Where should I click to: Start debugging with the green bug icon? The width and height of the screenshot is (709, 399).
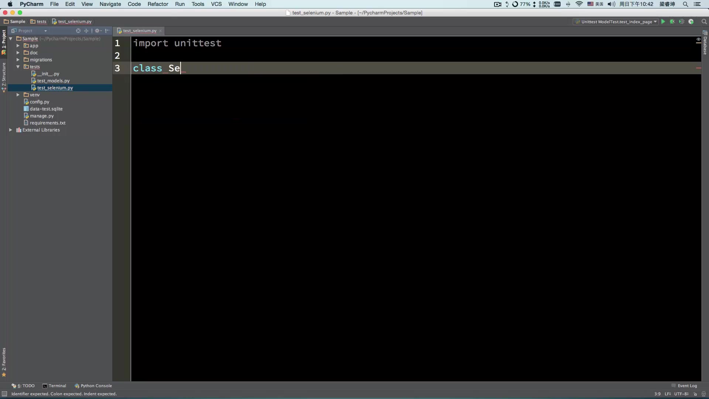point(672,22)
